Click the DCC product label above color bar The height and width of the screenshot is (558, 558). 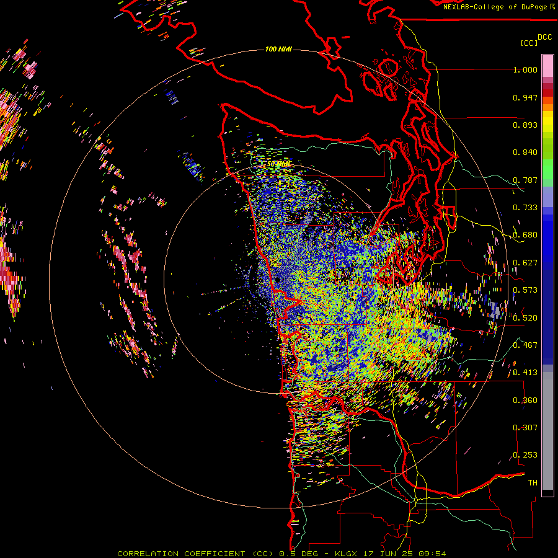(544, 37)
